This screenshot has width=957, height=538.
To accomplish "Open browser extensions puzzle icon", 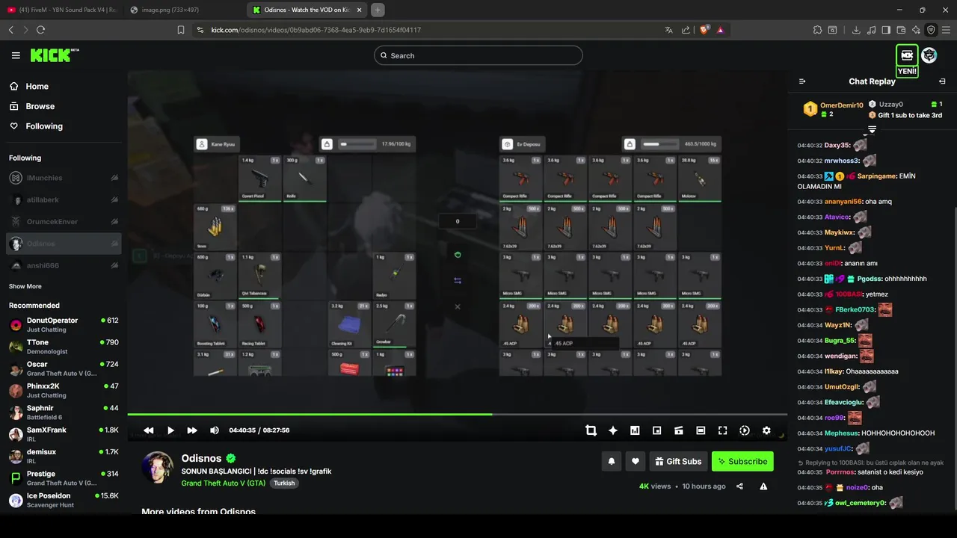I will (817, 30).
